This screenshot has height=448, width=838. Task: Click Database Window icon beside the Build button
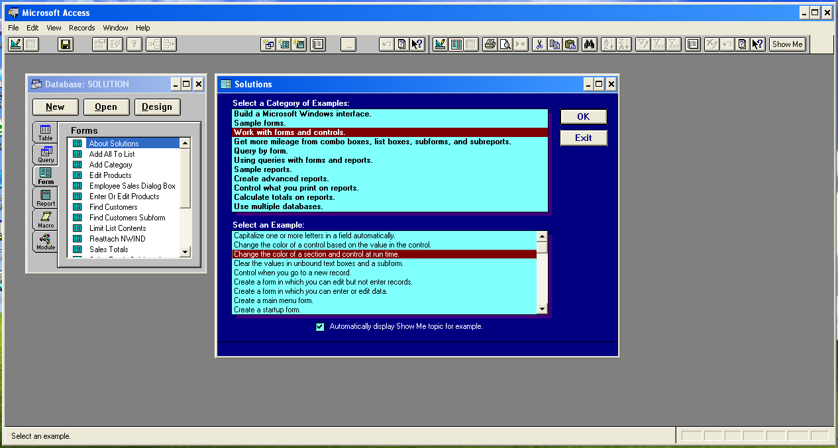pyautogui.click(x=318, y=44)
